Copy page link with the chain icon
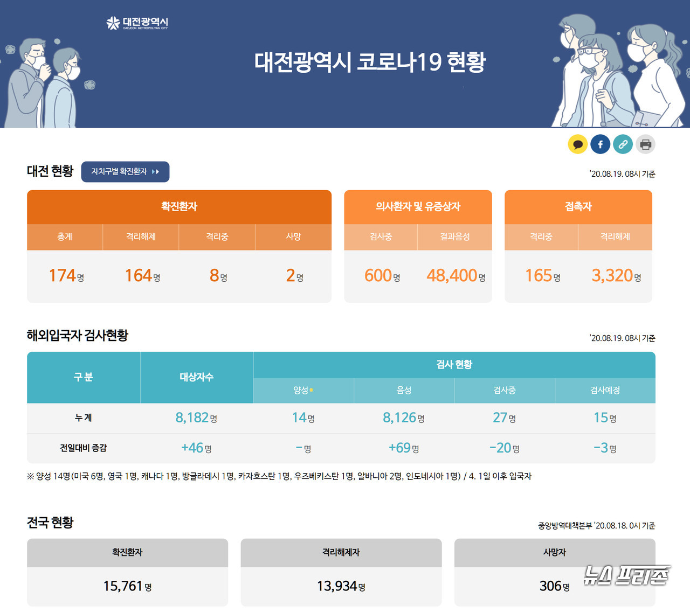Viewport: 690px width, 612px height. 623,144
